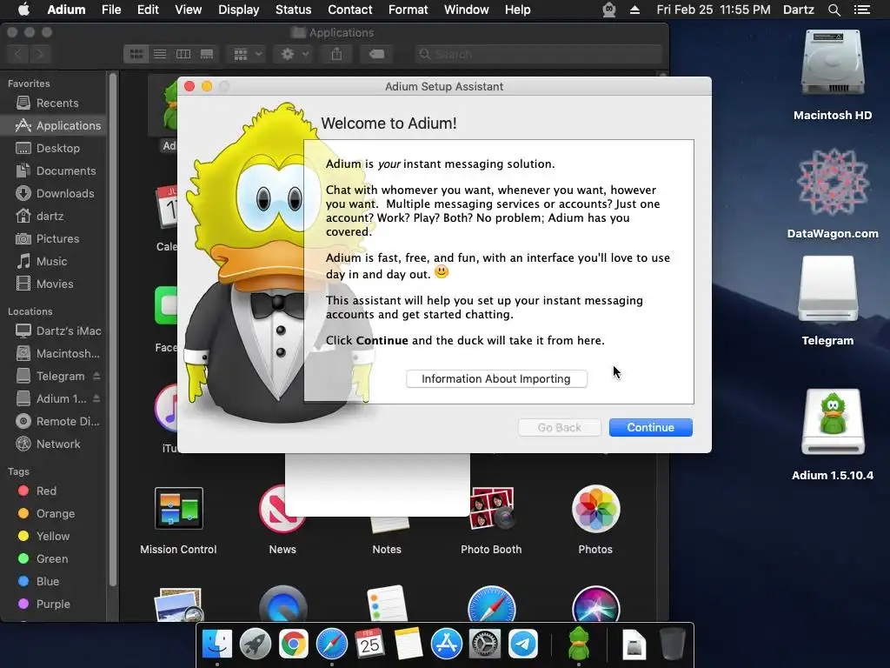890x668 pixels.
Task: Open the Dartz user menu
Action: point(798,10)
